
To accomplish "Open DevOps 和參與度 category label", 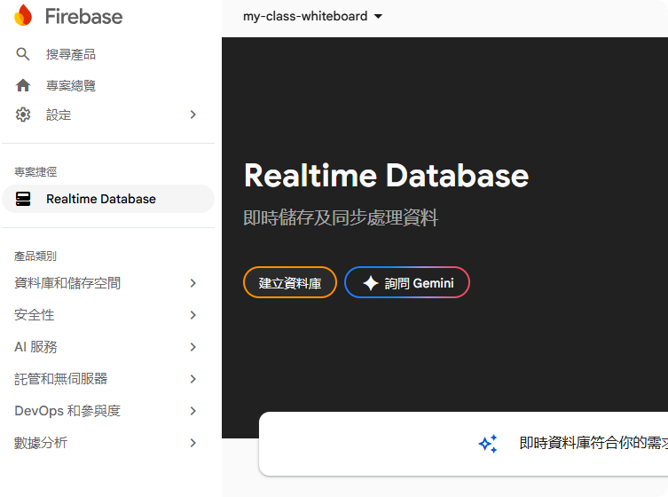I will [x=67, y=411].
